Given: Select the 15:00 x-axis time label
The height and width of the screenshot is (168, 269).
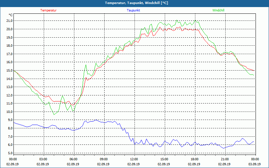Looking at the screenshot, I should tap(164, 159).
